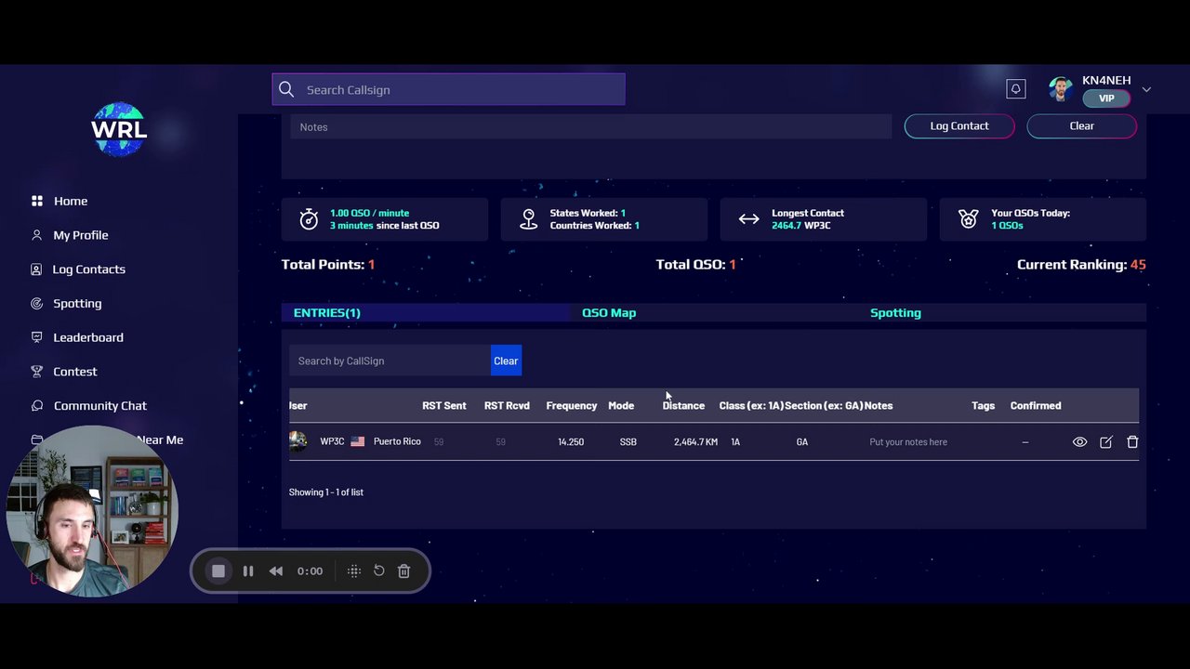Image resolution: width=1190 pixels, height=669 pixels.
Task: Click 'Put your notes here' field
Action: 908,441
